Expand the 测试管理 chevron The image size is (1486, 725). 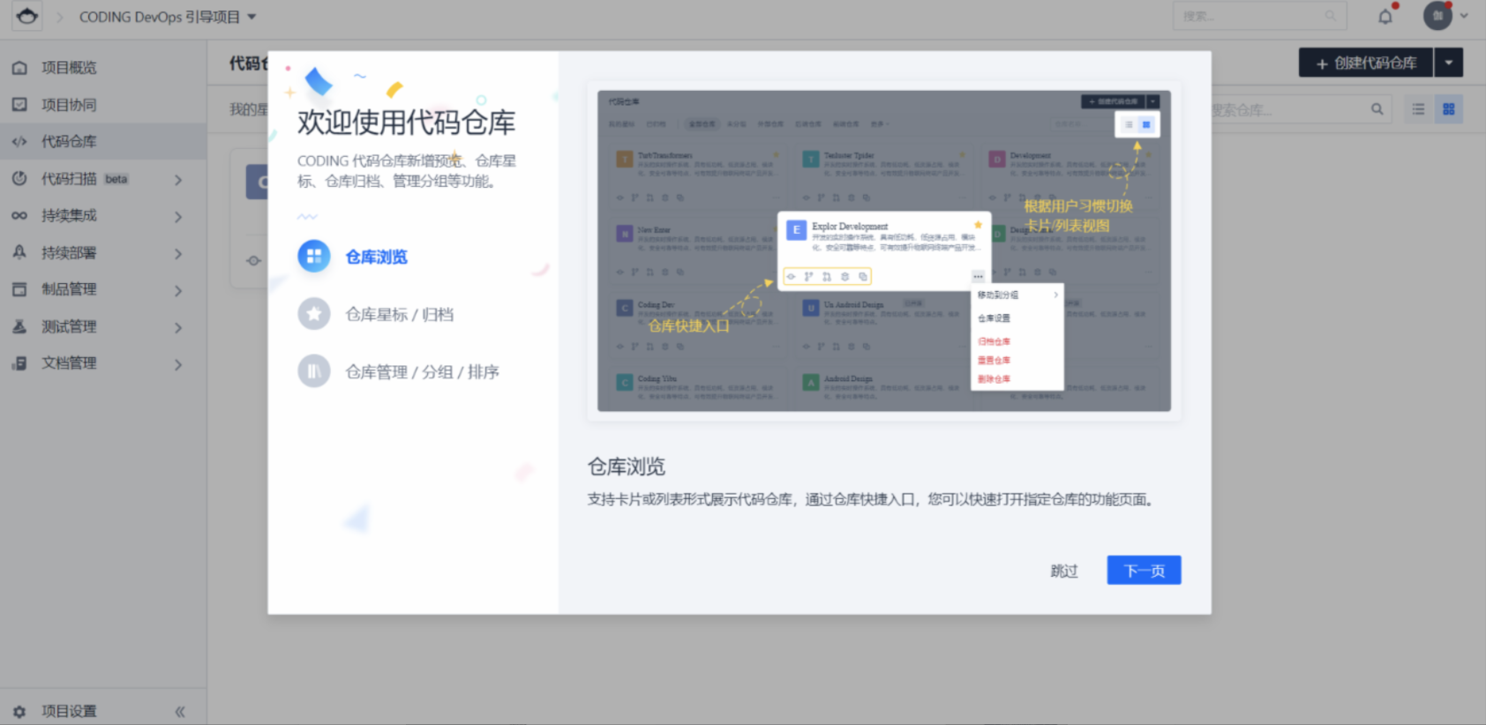[x=178, y=328]
